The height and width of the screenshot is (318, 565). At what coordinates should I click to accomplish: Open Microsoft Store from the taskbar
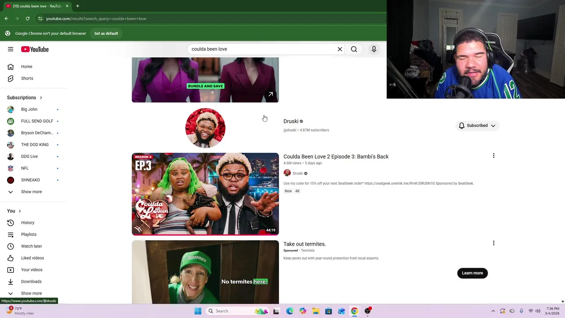tap(328, 311)
